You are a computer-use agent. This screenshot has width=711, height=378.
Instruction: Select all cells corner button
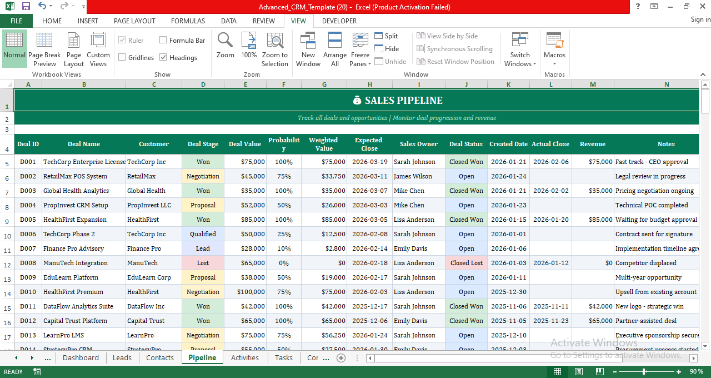pyautogui.click(x=7, y=84)
